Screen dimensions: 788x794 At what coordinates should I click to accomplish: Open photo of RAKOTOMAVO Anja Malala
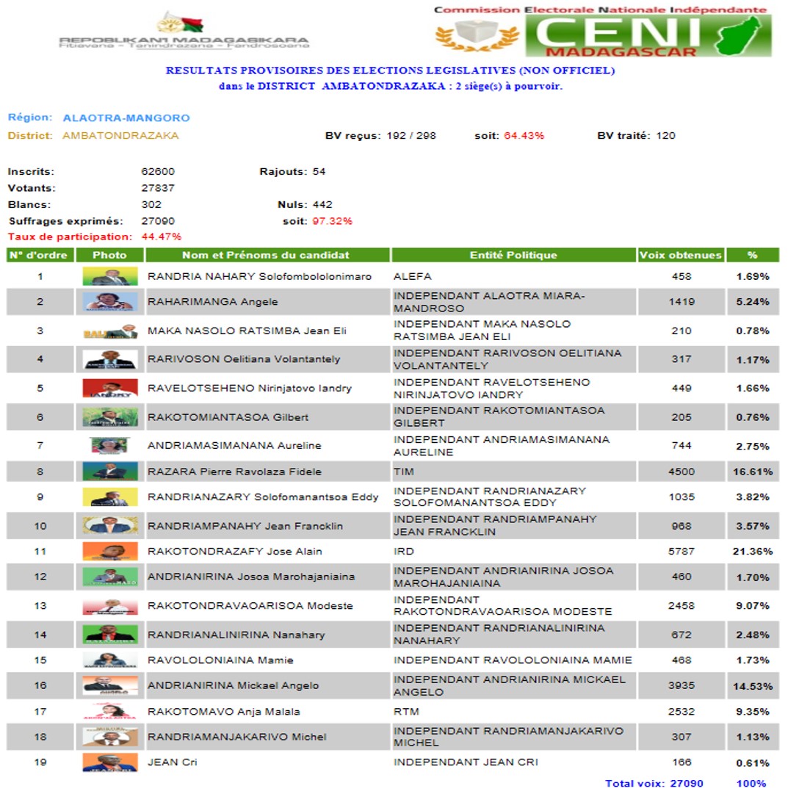pos(110,712)
